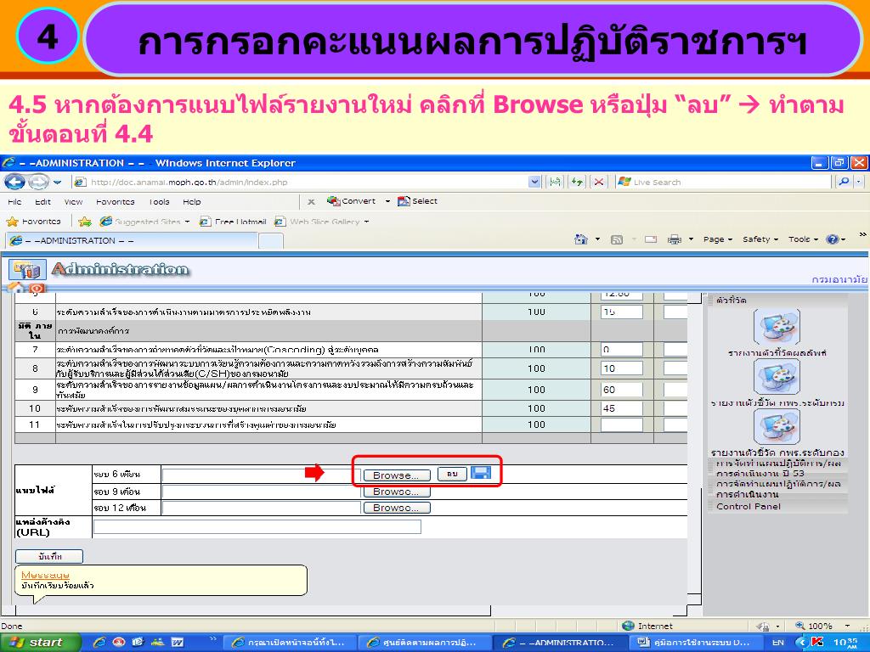Click the magnifier Search button
870x652 pixels.
[x=844, y=182]
